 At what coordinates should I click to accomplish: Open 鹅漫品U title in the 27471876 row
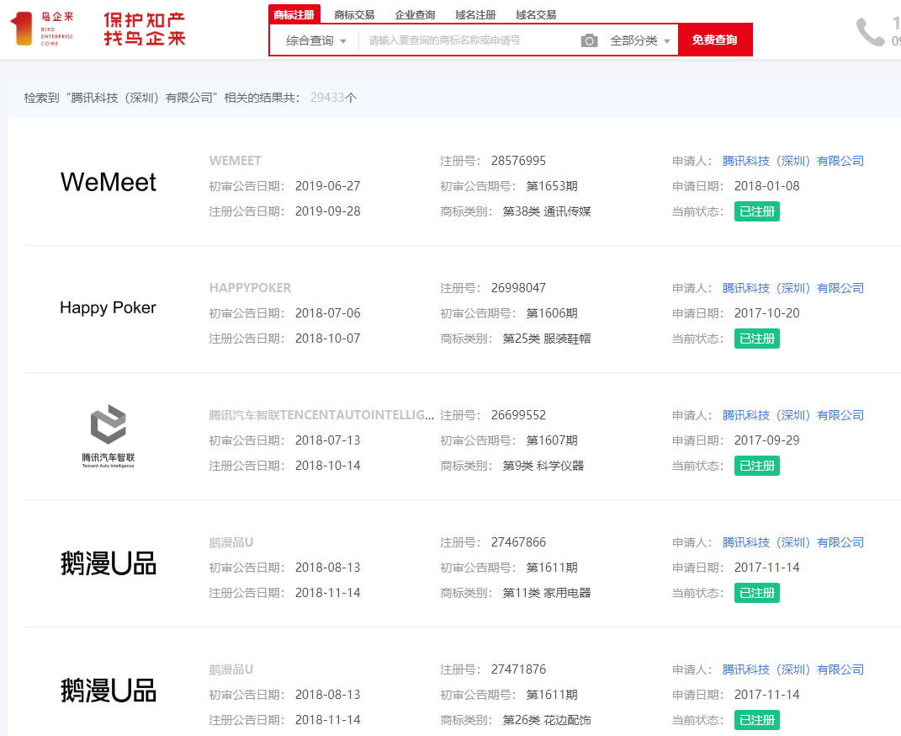[231, 669]
